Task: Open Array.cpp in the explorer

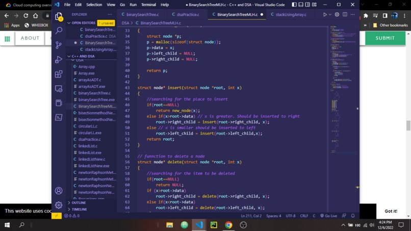Action: tap(87, 67)
